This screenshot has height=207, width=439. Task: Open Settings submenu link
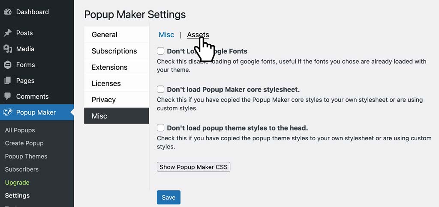(17, 195)
